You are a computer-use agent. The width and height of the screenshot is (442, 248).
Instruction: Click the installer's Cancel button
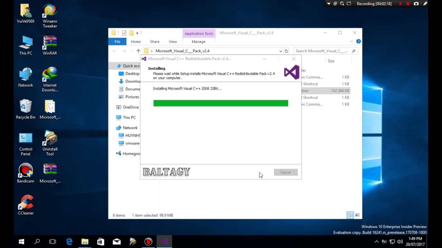(286, 172)
